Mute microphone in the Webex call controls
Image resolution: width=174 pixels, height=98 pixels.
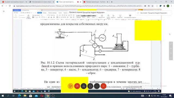click(70, 86)
